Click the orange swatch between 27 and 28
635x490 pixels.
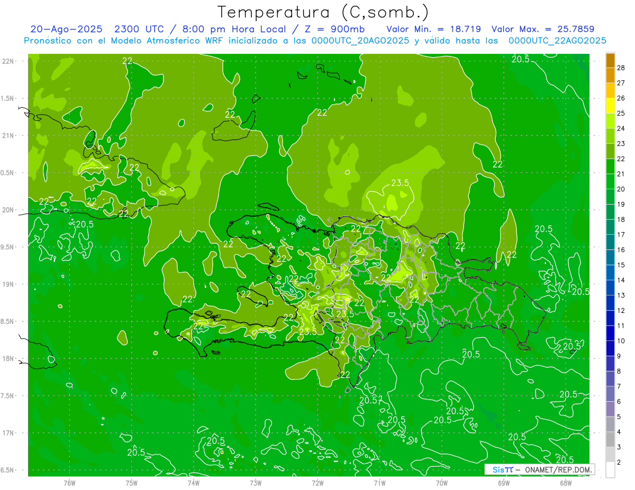tap(610, 76)
